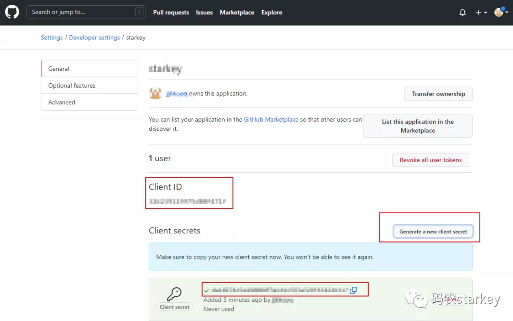Expand the plus create-new dropdown
Viewport: 513px width, 321px height.
[x=481, y=13]
